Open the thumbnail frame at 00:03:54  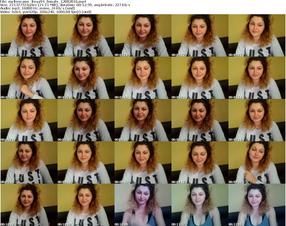click(143, 78)
